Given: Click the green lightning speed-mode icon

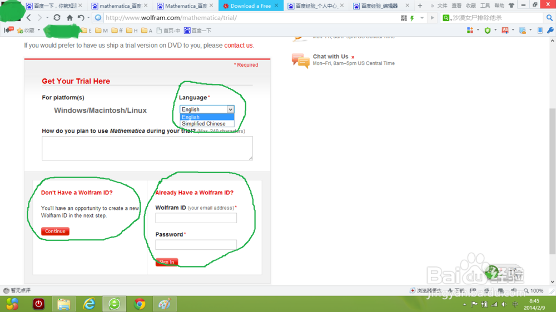Looking at the screenshot, I should point(413,18).
